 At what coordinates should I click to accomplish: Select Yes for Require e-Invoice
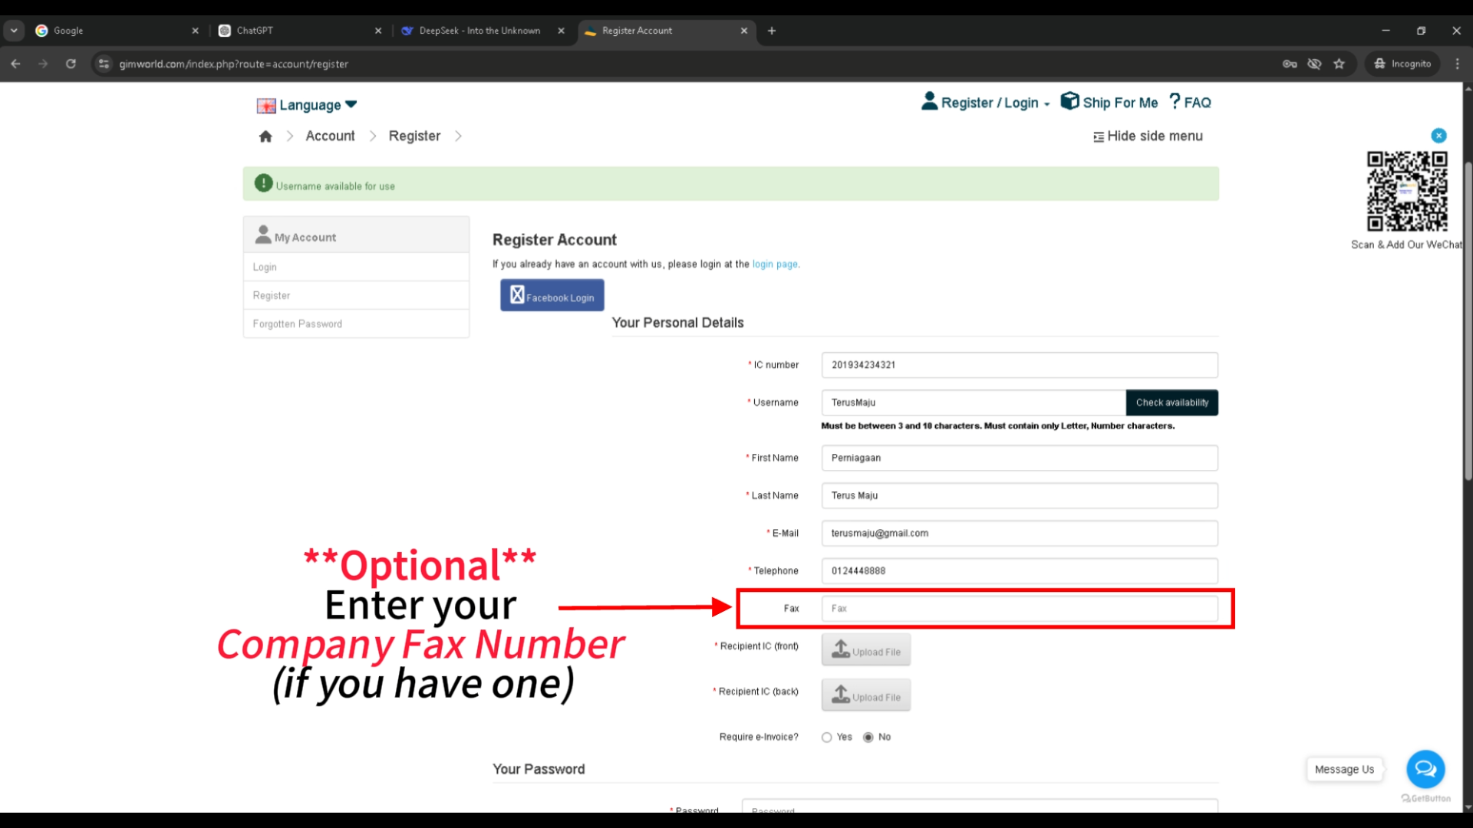826,738
